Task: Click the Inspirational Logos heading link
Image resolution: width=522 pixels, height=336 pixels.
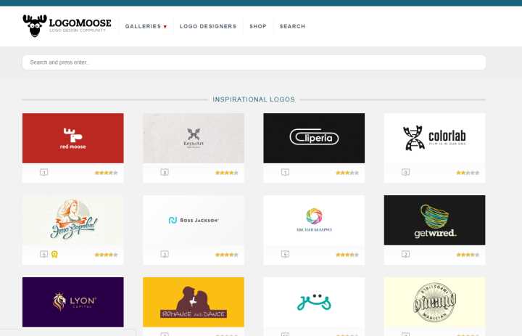Action: click(x=254, y=99)
